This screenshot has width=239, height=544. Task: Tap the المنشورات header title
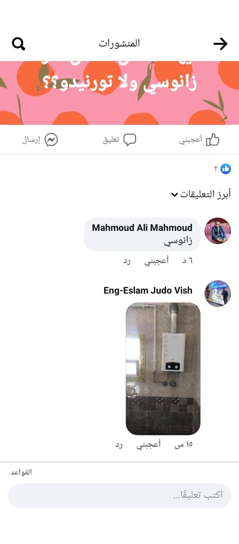(119, 44)
